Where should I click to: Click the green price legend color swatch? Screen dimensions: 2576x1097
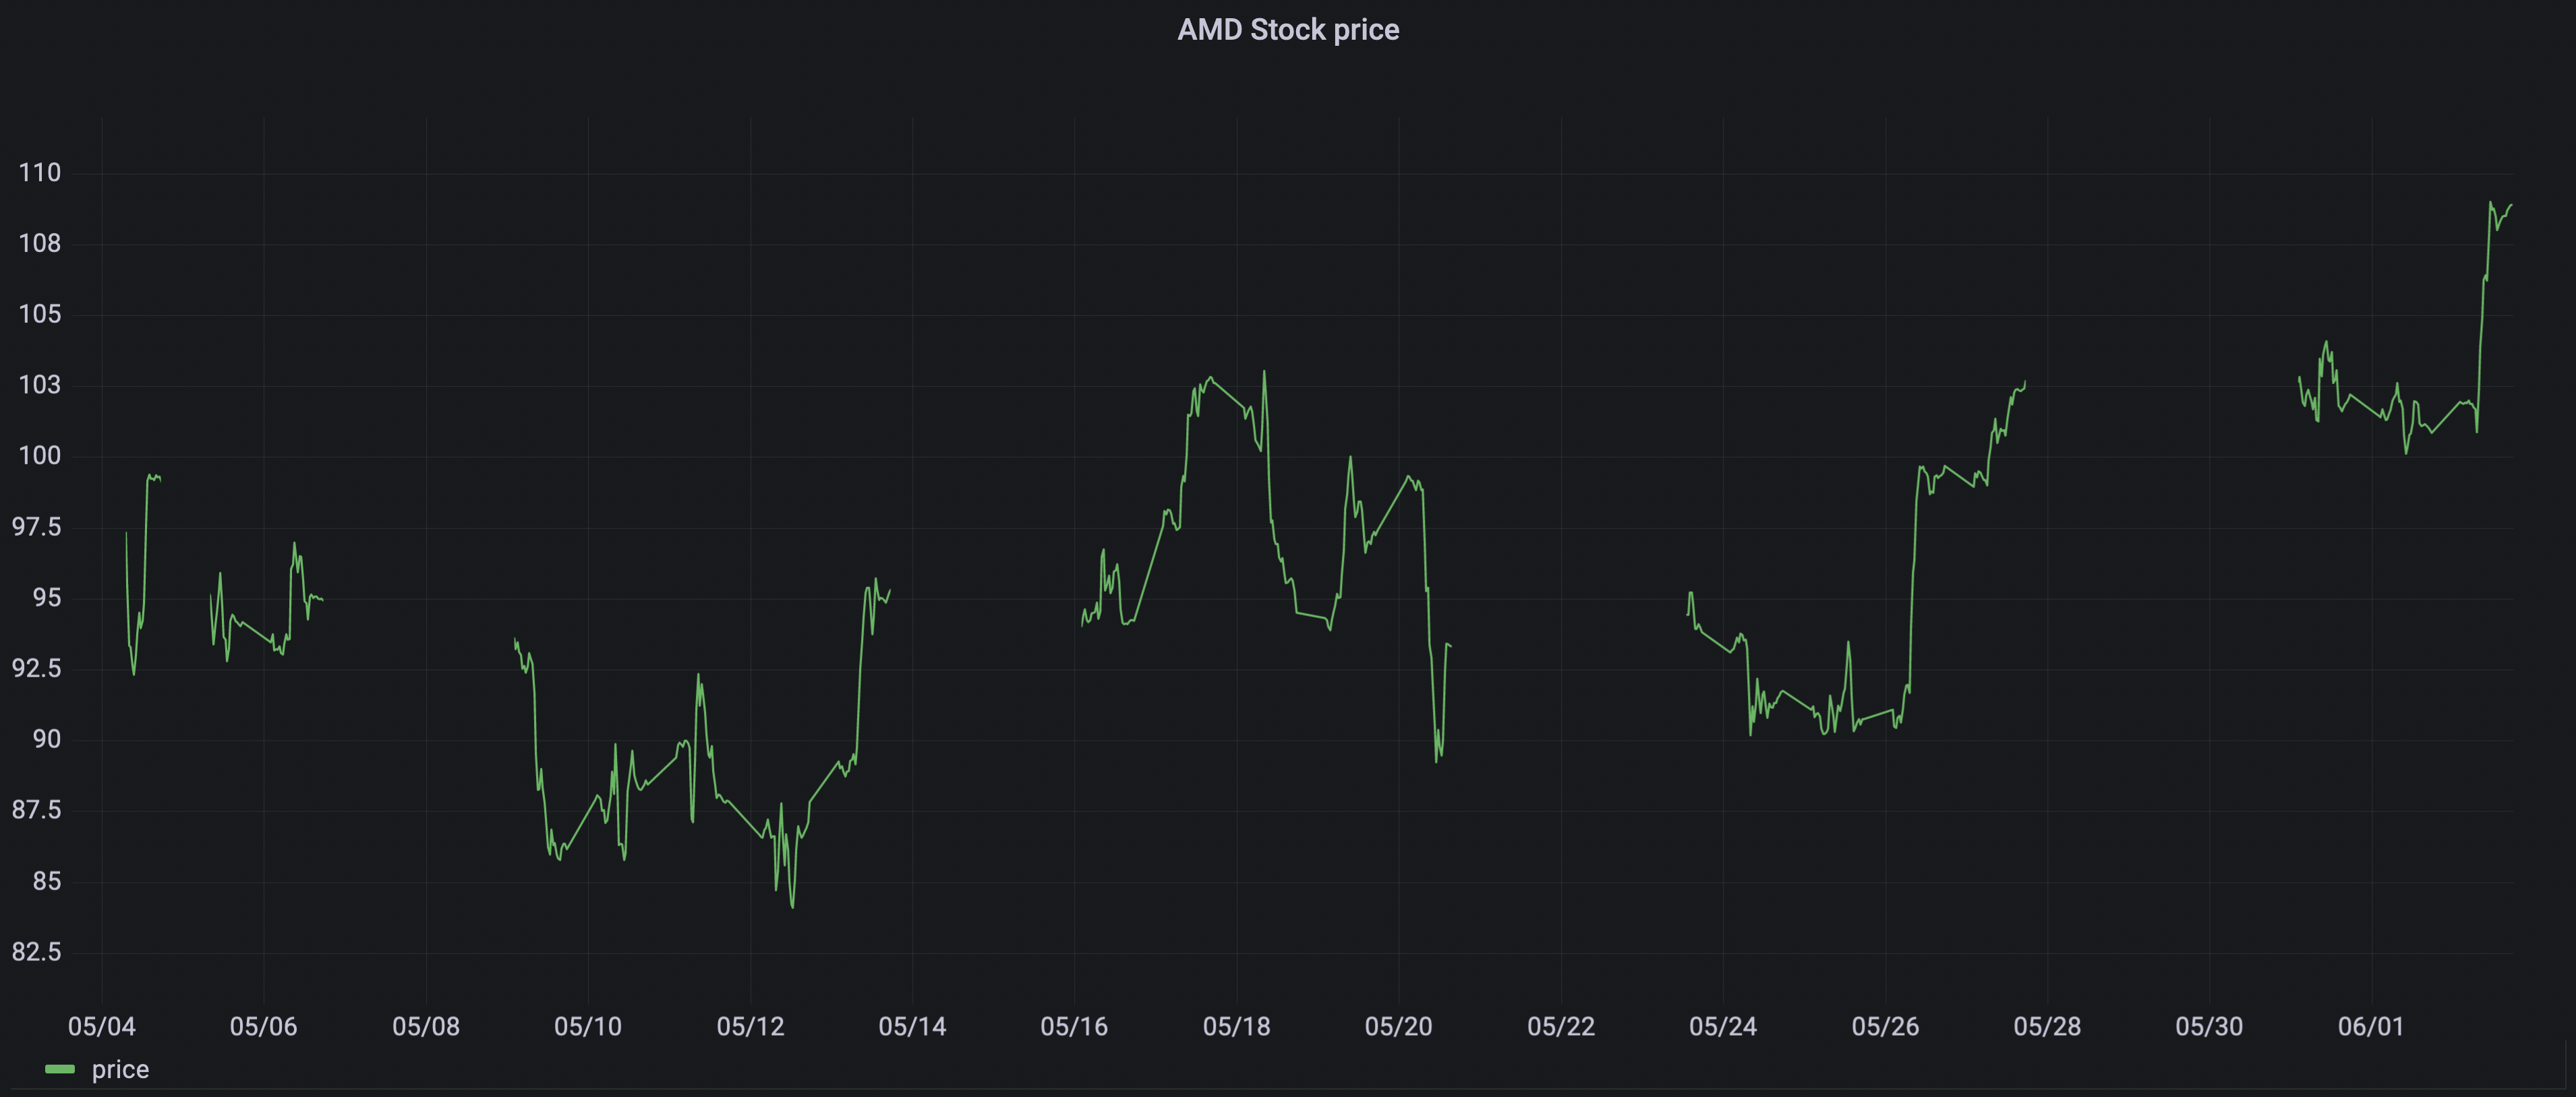click(60, 1069)
